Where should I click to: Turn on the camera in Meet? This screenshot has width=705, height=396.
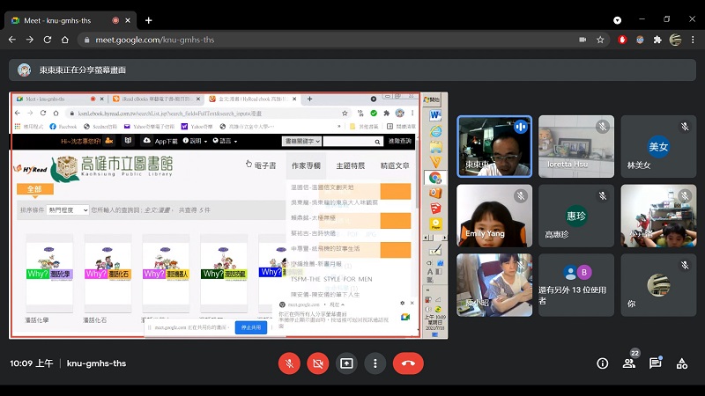click(318, 363)
